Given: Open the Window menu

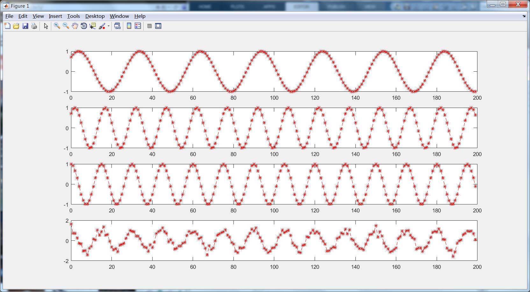Looking at the screenshot, I should pyautogui.click(x=119, y=16).
